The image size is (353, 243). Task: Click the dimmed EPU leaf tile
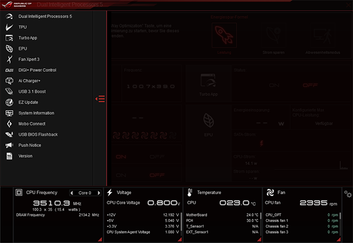(208, 120)
